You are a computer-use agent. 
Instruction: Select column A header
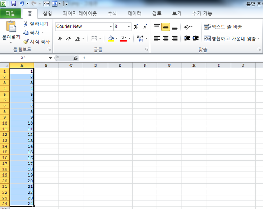pos(22,65)
